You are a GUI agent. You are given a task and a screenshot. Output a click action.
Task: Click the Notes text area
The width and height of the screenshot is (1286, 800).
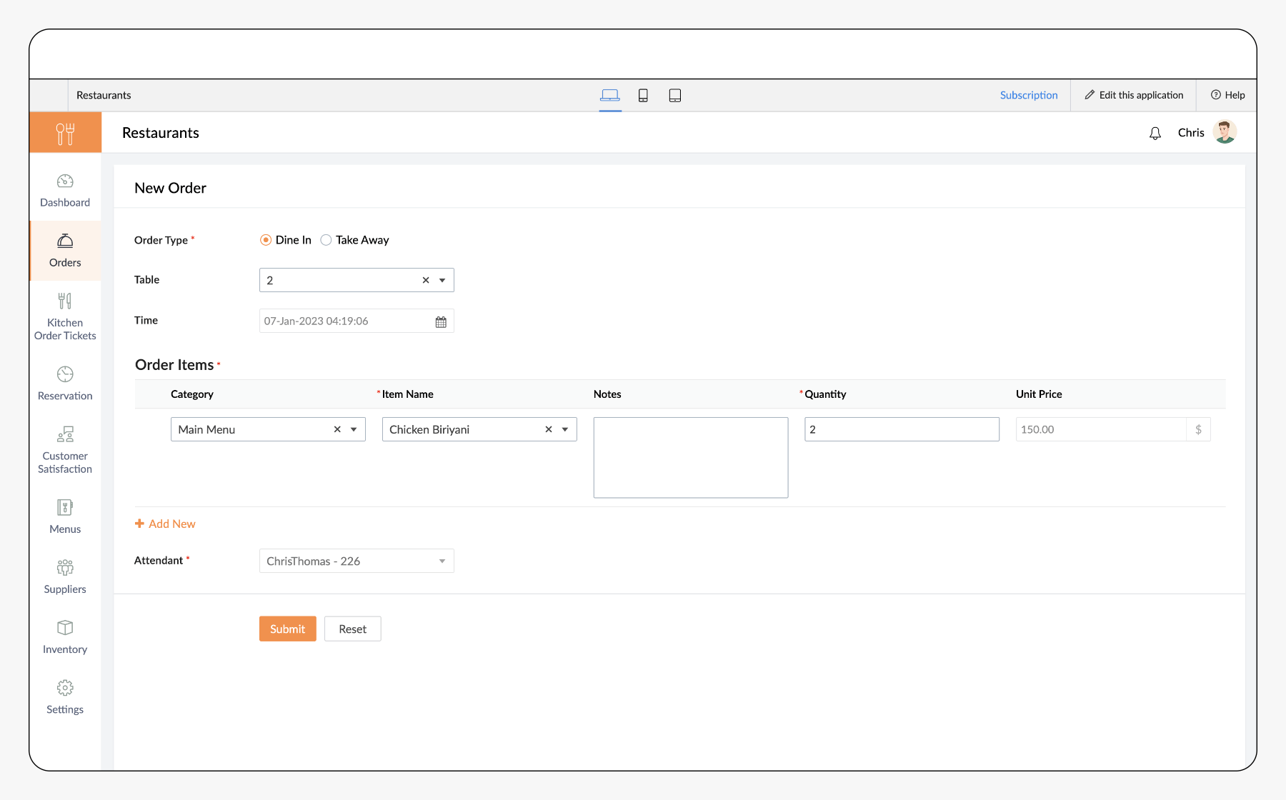coord(690,458)
